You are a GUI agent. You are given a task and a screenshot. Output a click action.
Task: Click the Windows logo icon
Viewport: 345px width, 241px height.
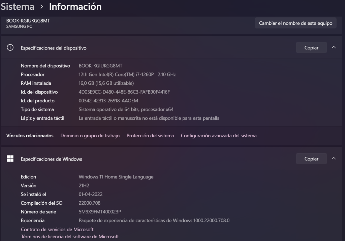(x=10, y=159)
